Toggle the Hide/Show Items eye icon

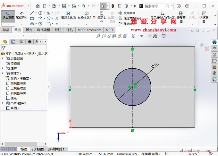coord(141,36)
